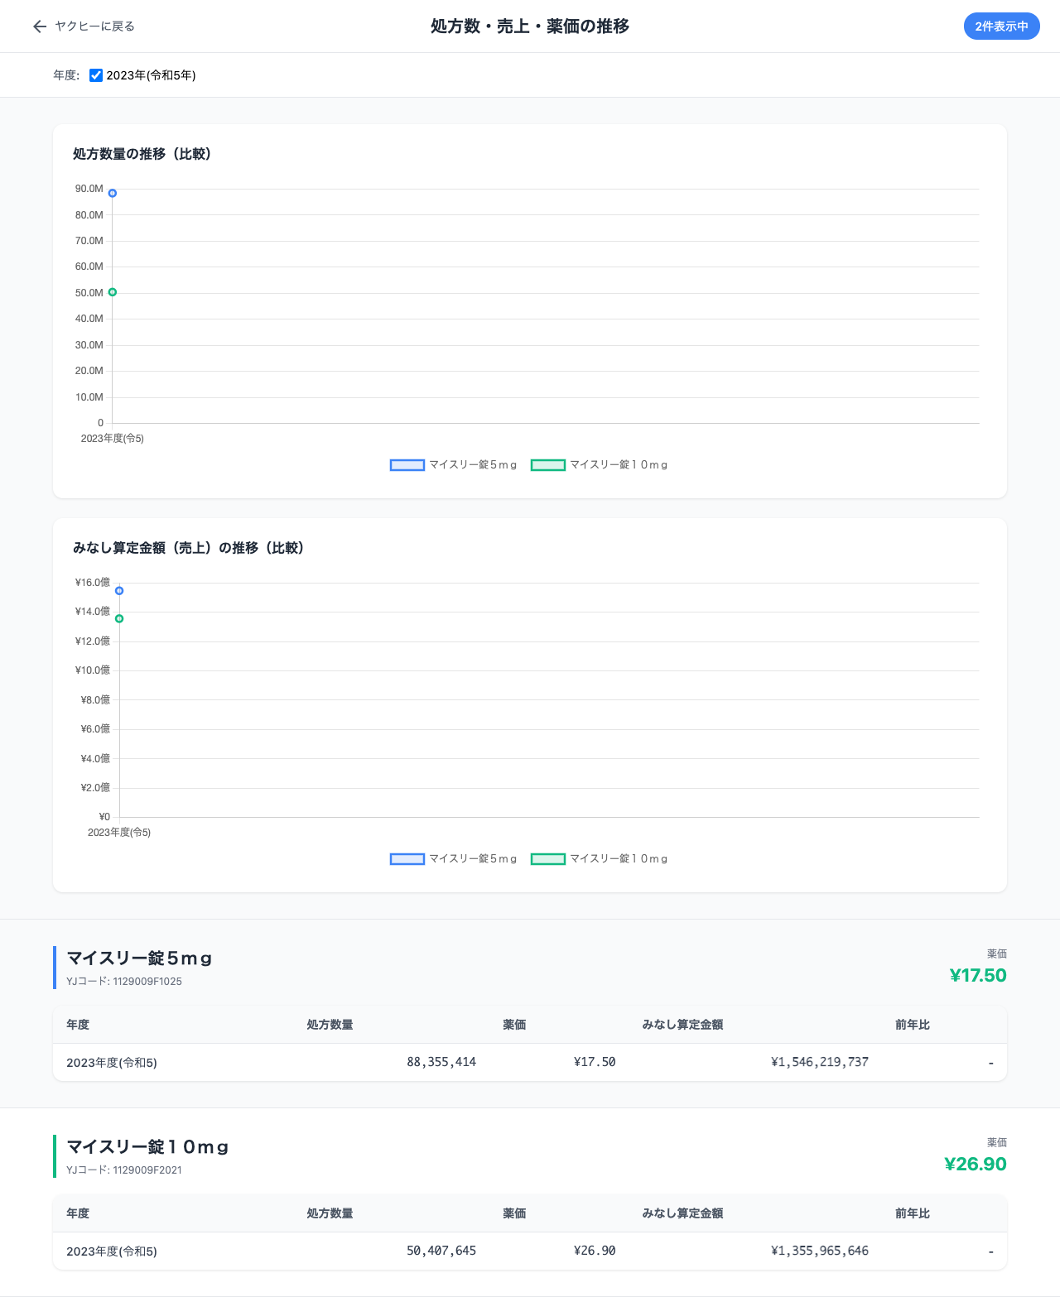Viewport: 1060px width, 1297px height.
Task: Click the マイスリー錠5mg section heading
Action: pyautogui.click(x=139, y=958)
